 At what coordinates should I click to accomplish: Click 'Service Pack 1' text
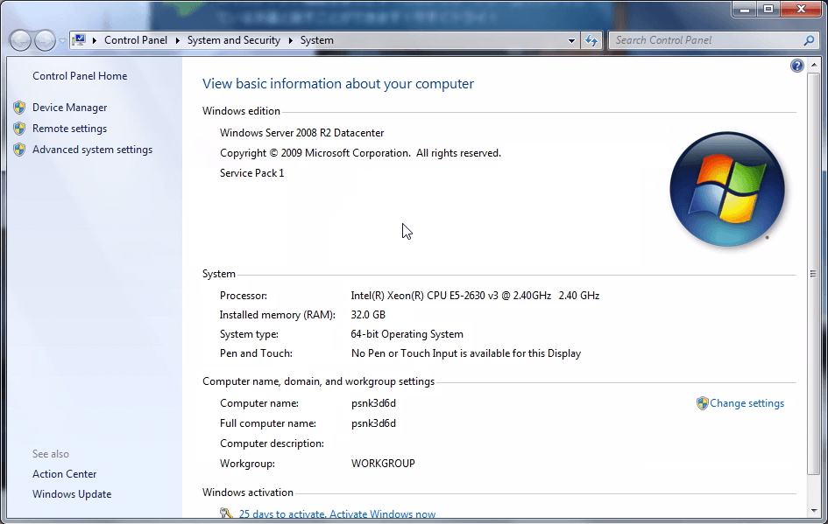pos(251,173)
